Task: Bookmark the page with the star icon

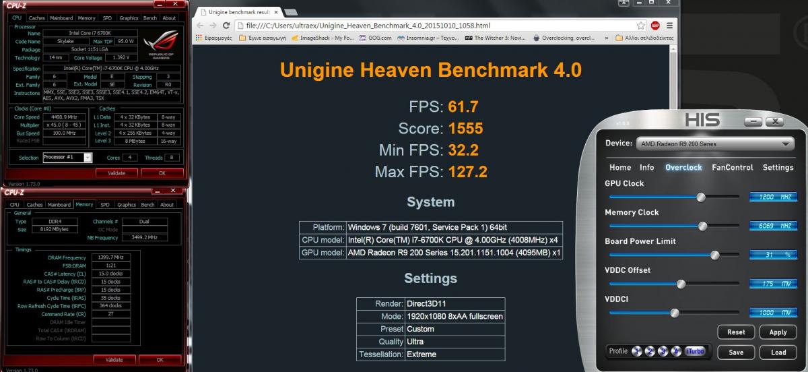Action: pos(641,26)
